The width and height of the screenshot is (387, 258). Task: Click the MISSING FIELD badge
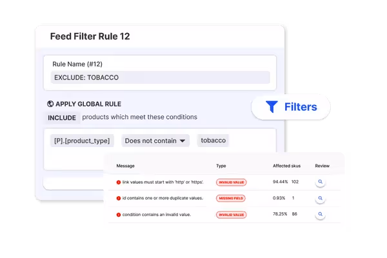point(231,198)
